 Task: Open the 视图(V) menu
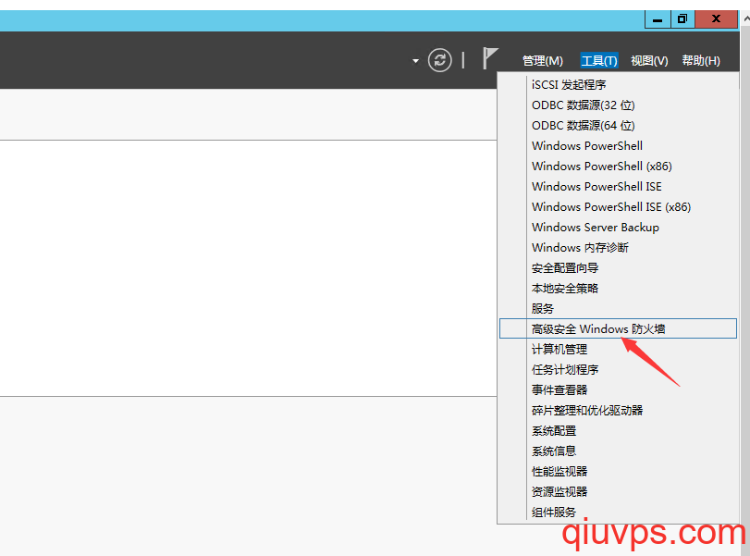(649, 61)
